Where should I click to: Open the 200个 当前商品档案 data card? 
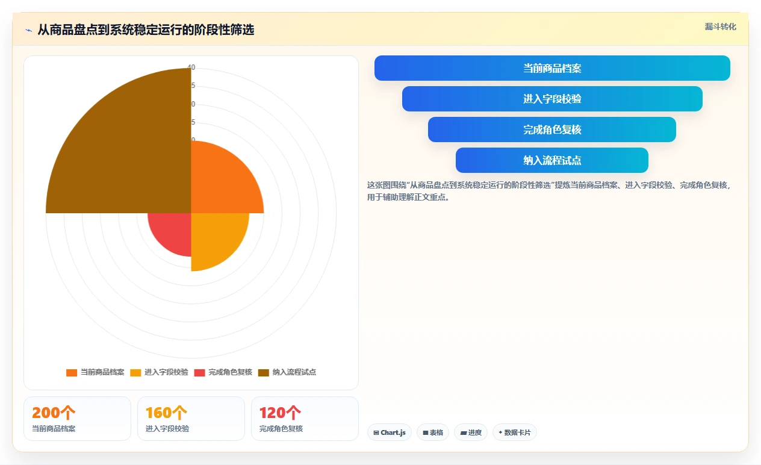(77, 419)
